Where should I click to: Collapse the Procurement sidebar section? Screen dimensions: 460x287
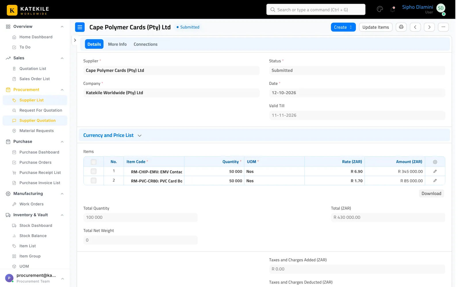[62, 90]
